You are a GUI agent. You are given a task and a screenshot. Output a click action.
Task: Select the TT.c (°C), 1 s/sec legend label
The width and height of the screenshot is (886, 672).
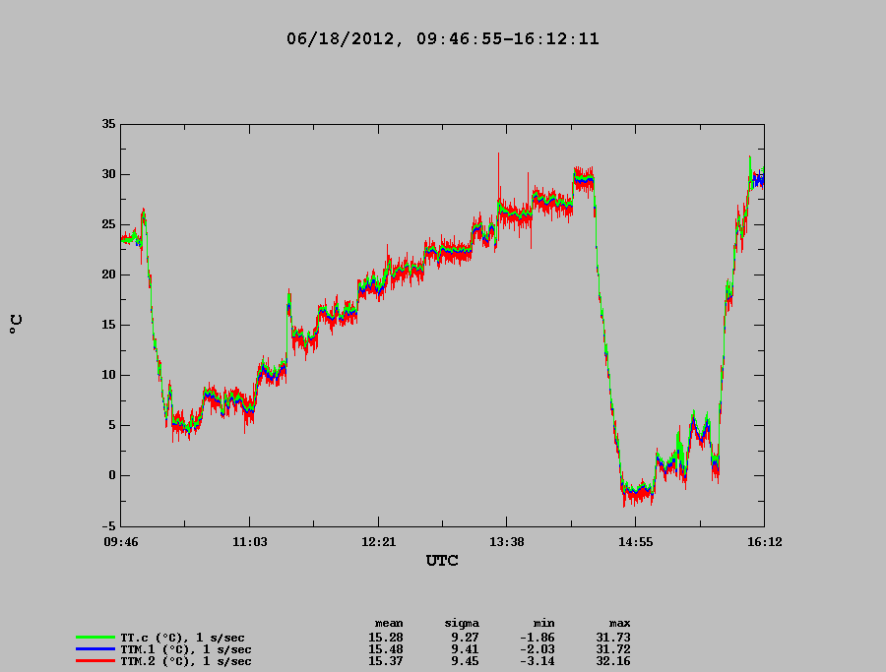coord(182,639)
